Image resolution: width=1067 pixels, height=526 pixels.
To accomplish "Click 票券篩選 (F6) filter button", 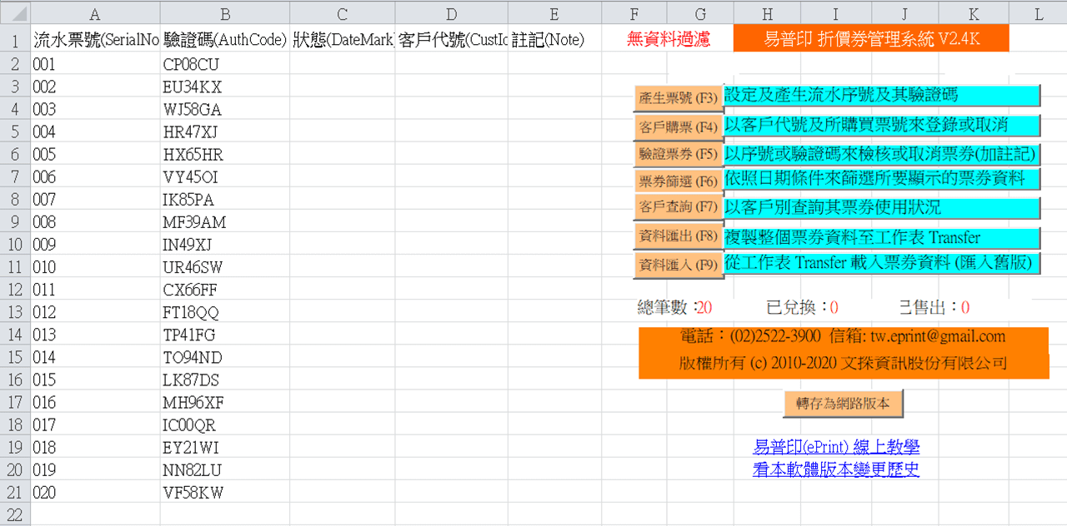I will [678, 181].
